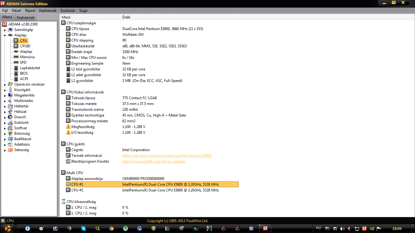Open the ark.intel.com Pentium E5800 link
The height and width of the screenshot is (233, 415).
point(167,156)
